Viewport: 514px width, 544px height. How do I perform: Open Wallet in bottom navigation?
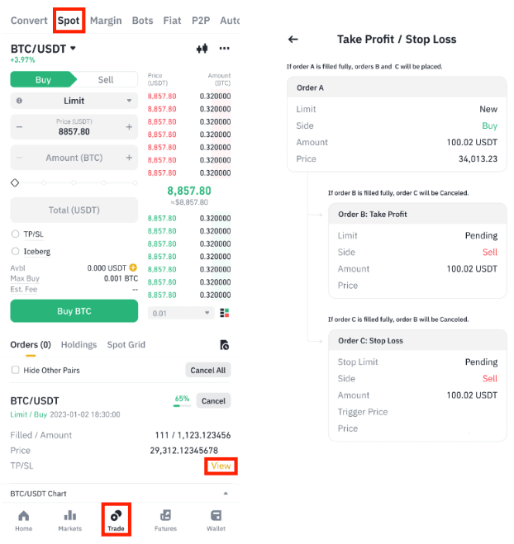tap(216, 520)
